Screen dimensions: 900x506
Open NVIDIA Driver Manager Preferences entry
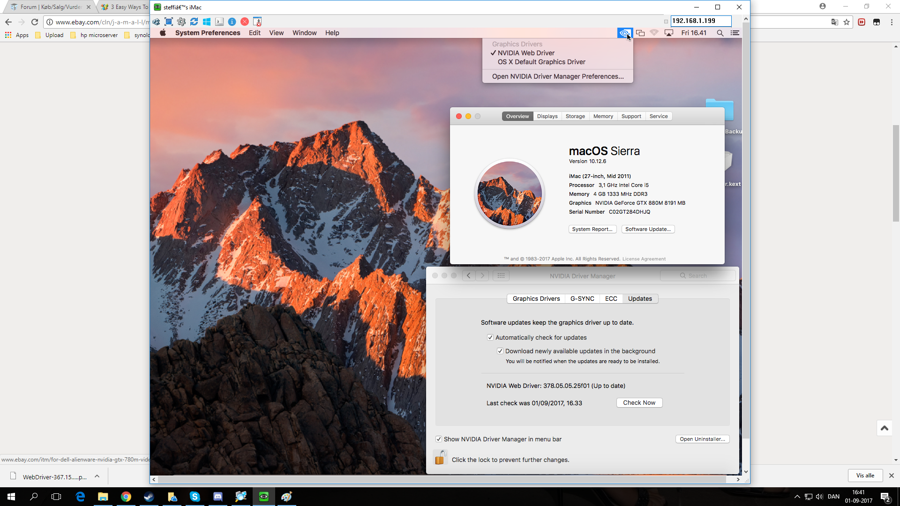click(x=557, y=76)
